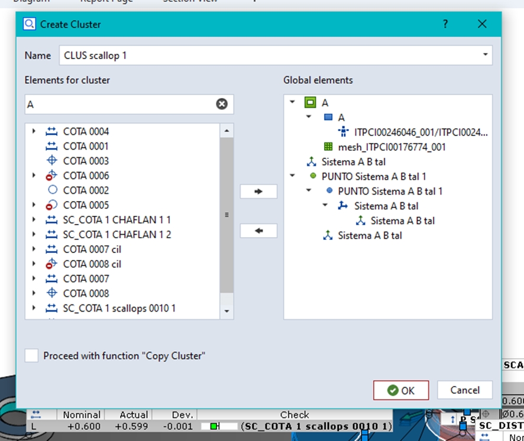Screen dimensions: 524x441
Task: Select the circle icon for COTA 0002
Action: (52, 190)
